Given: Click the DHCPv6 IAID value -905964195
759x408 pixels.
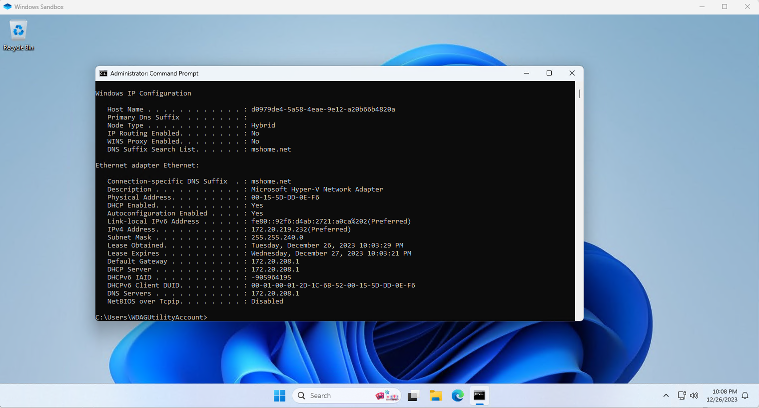Looking at the screenshot, I should 271,277.
